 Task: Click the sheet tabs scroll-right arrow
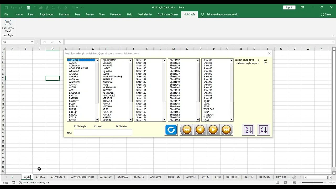(x=12, y=177)
